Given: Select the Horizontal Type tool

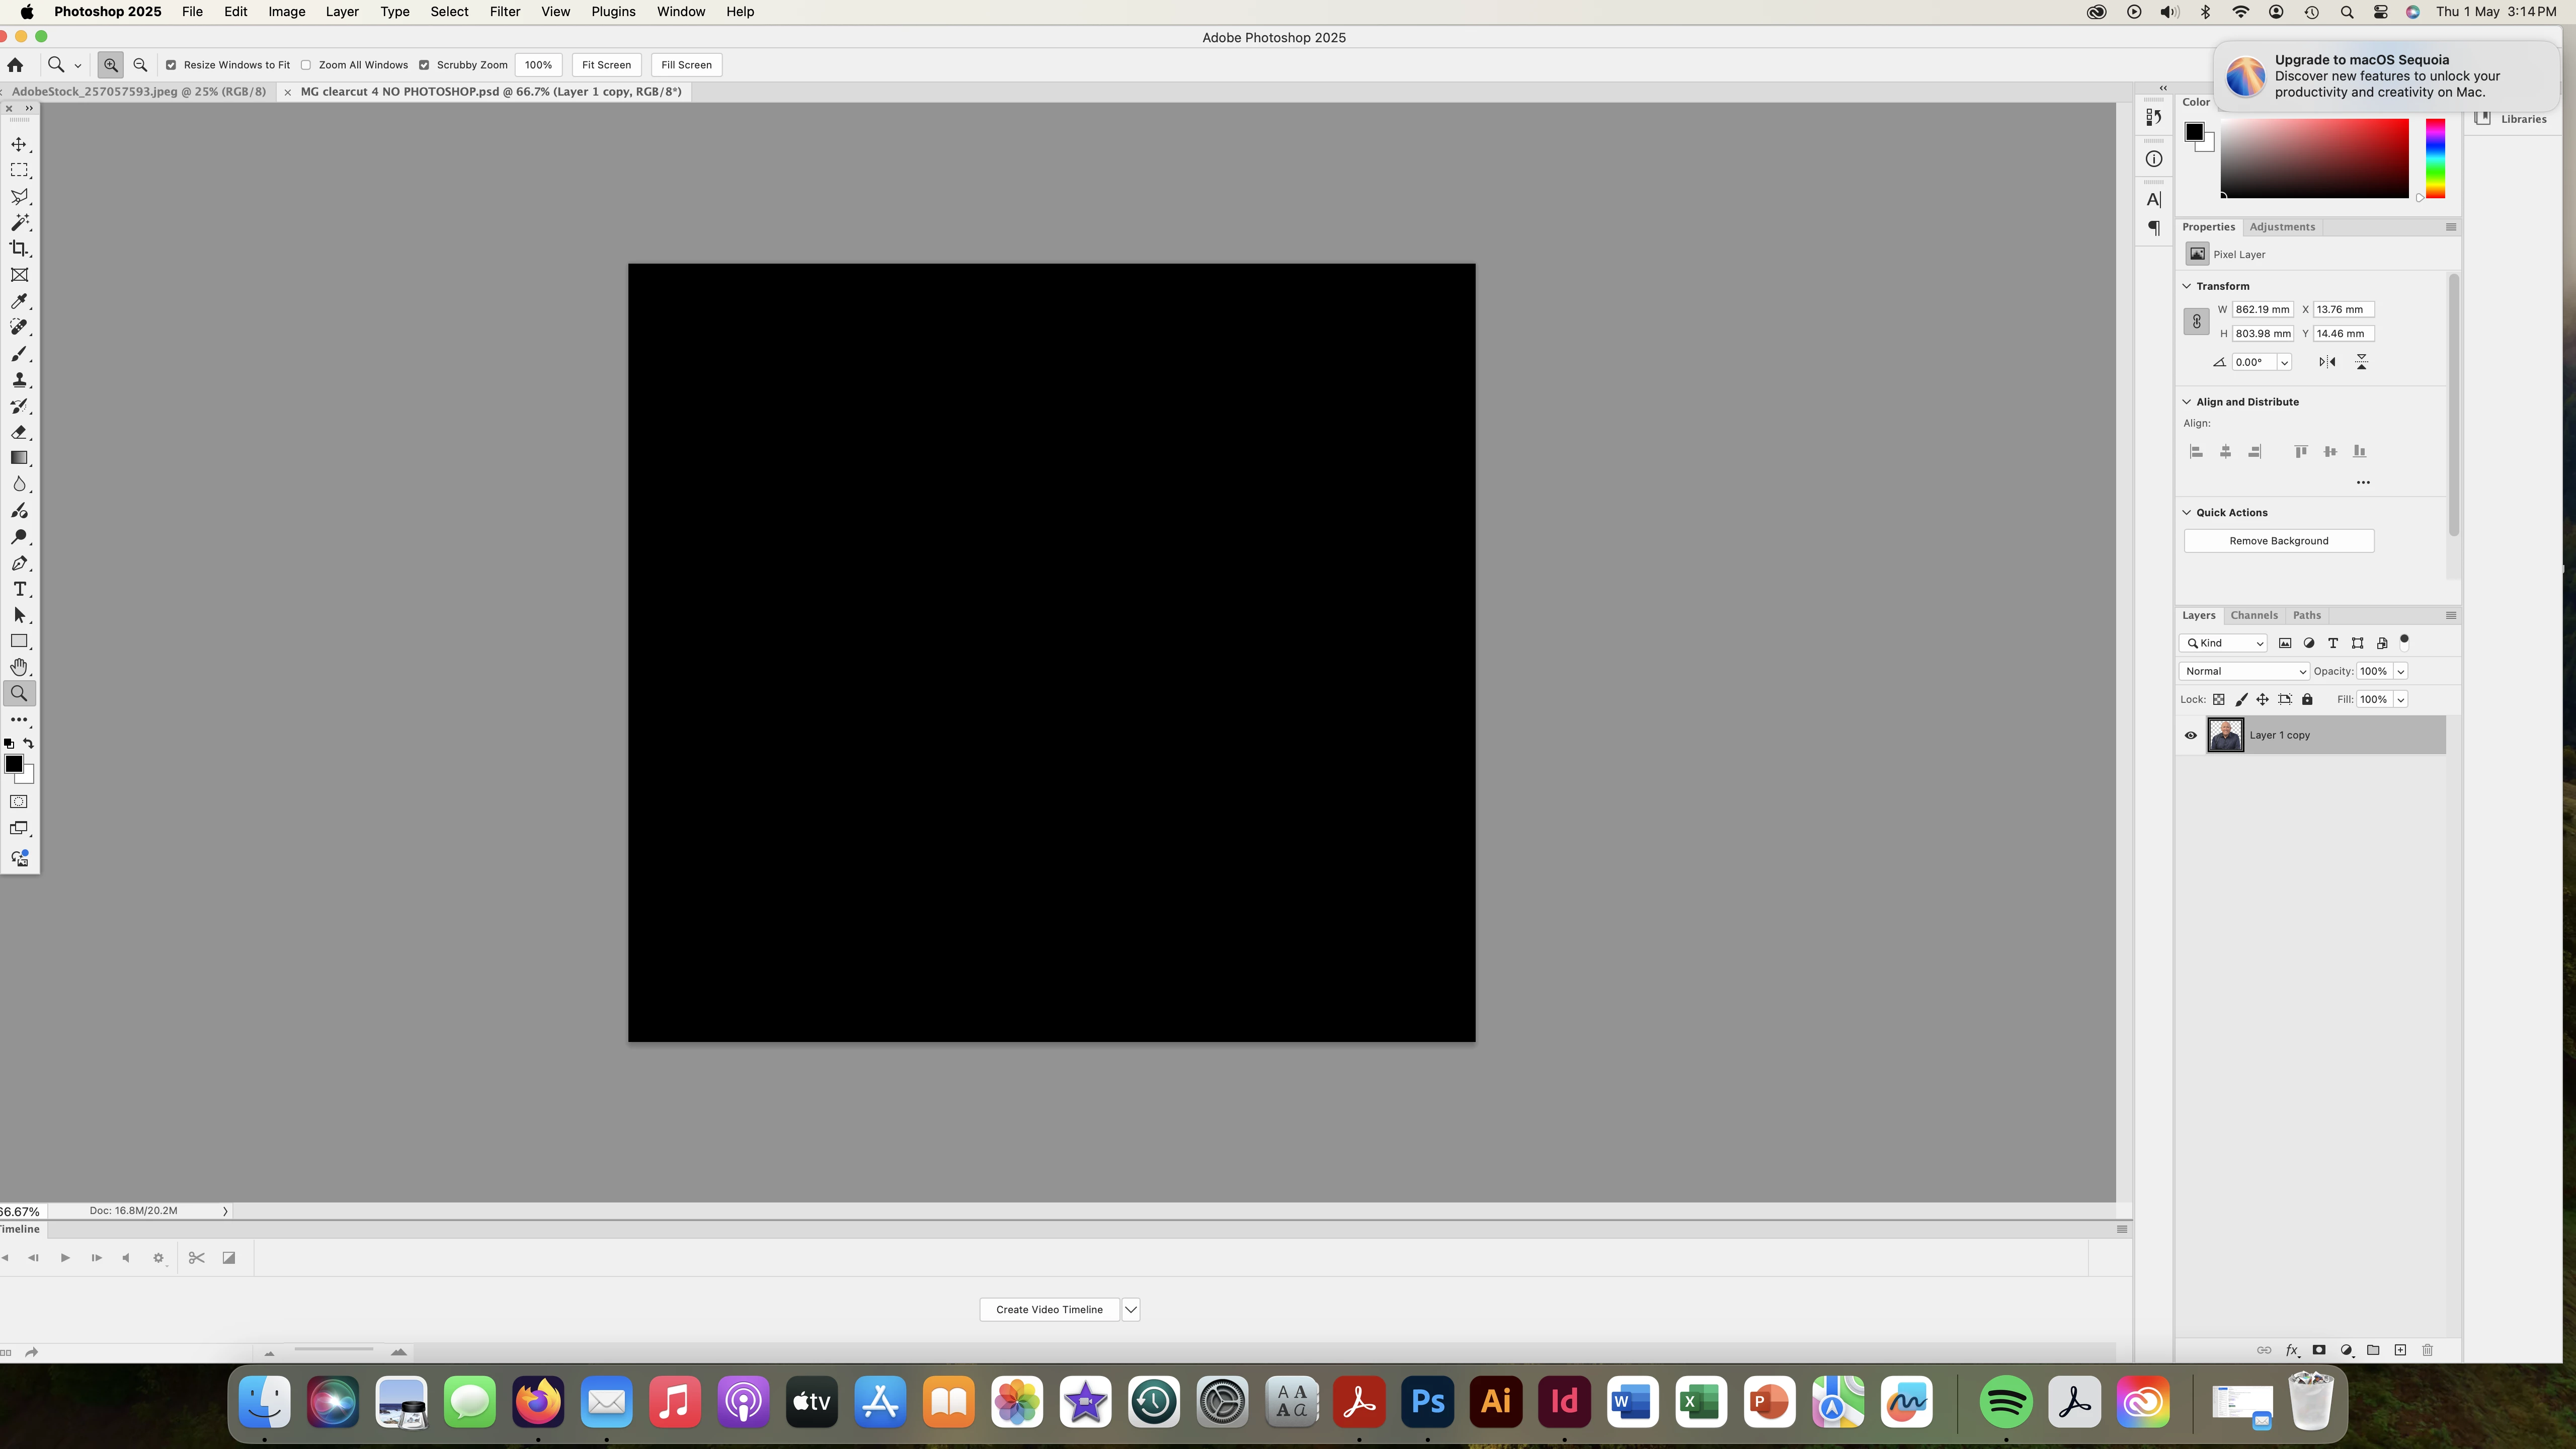Looking at the screenshot, I should 19,589.
